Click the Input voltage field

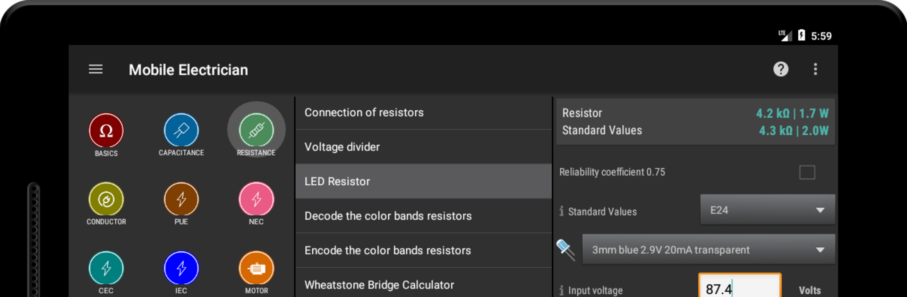(x=739, y=288)
